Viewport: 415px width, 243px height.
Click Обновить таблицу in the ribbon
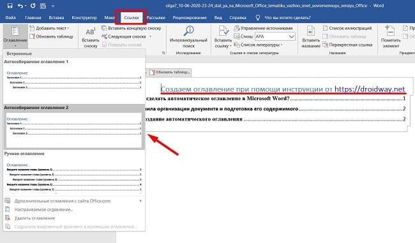[51, 36]
